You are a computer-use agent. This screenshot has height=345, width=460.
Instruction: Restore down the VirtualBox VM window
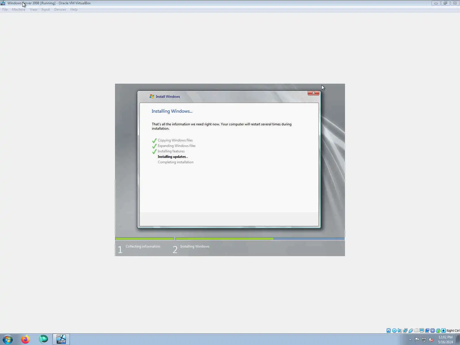tap(445, 3)
